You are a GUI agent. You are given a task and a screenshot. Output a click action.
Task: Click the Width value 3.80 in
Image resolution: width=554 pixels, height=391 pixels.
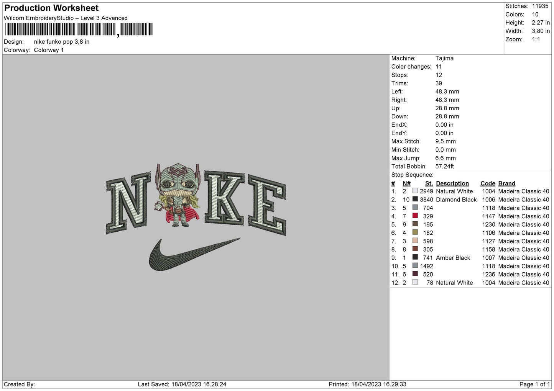pyautogui.click(x=541, y=31)
